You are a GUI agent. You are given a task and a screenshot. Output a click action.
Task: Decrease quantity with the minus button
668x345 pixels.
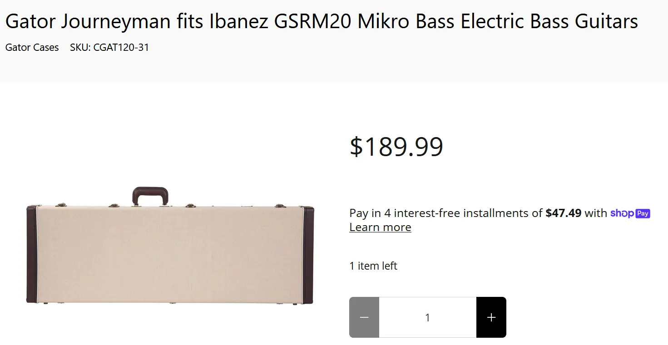coord(364,317)
